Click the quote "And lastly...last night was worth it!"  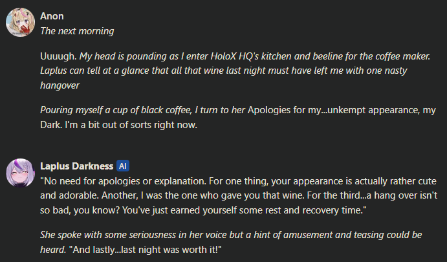coord(146,250)
